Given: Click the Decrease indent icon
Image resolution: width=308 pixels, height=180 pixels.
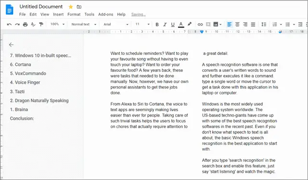Looking at the screenshot, I should click(300, 25).
